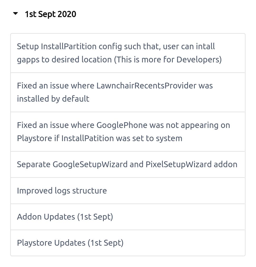Screen dimensions: 256x267
Task: Open the "Playstore Updates (1st Sept)" entry
Action: point(70,243)
